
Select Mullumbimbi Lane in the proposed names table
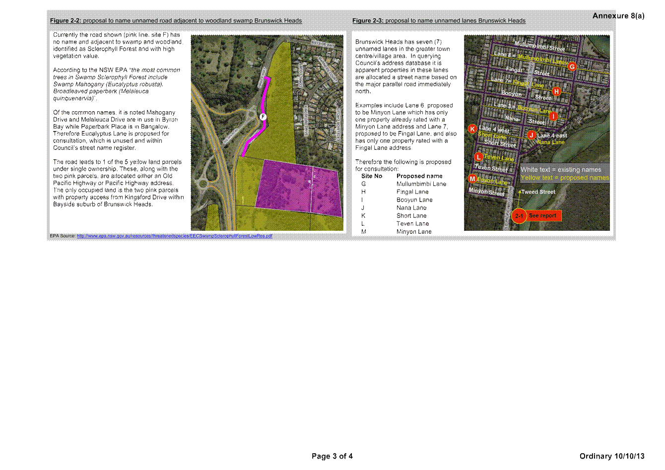point(421,184)
